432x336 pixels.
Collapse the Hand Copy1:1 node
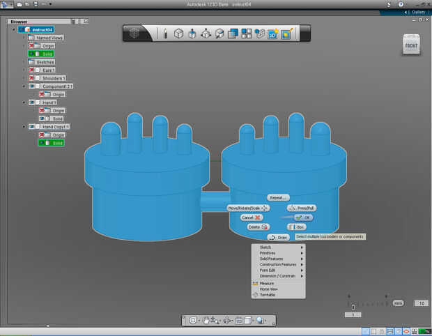[x=24, y=127]
